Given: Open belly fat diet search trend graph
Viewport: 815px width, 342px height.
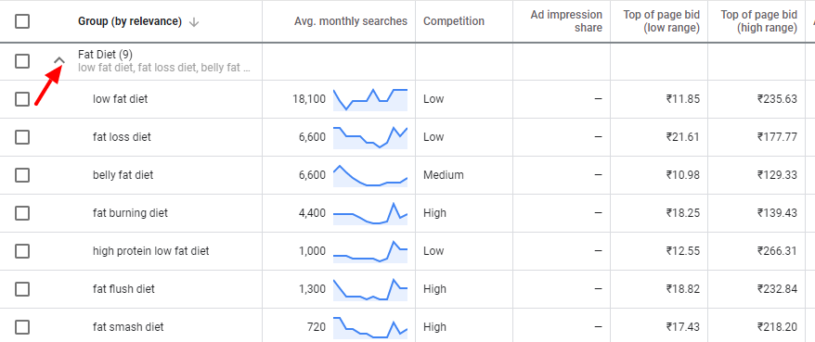Looking at the screenshot, I should point(370,175).
